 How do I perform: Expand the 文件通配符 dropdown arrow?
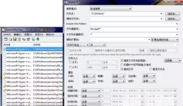(x=177, y=29)
